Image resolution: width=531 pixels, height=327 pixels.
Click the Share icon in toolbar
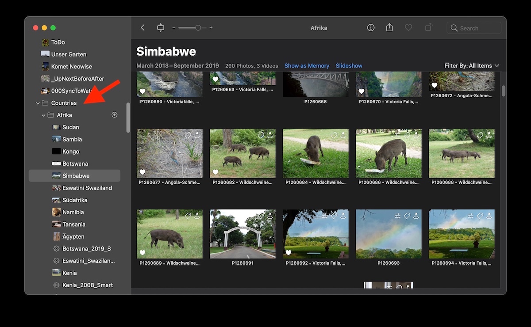389,28
